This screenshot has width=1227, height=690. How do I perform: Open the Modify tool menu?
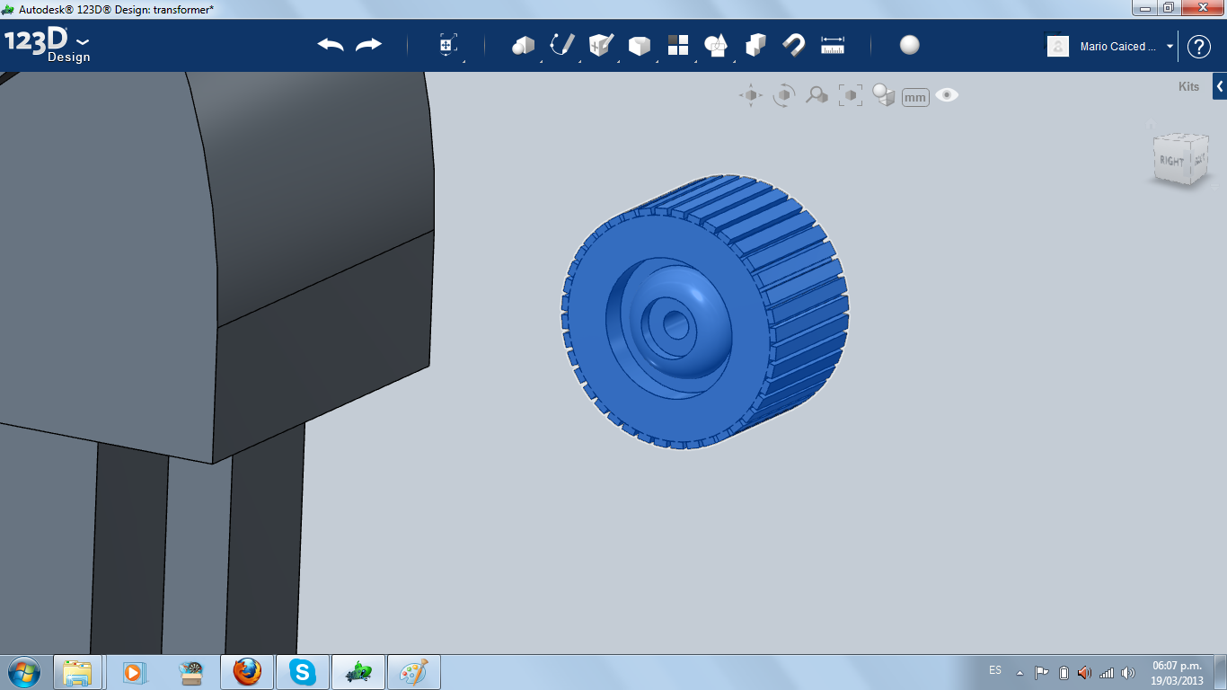coord(639,45)
